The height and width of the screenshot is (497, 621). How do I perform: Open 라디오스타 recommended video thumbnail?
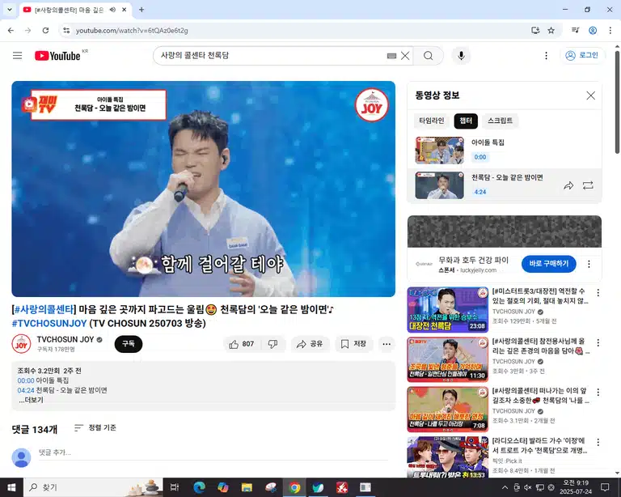tap(447, 457)
